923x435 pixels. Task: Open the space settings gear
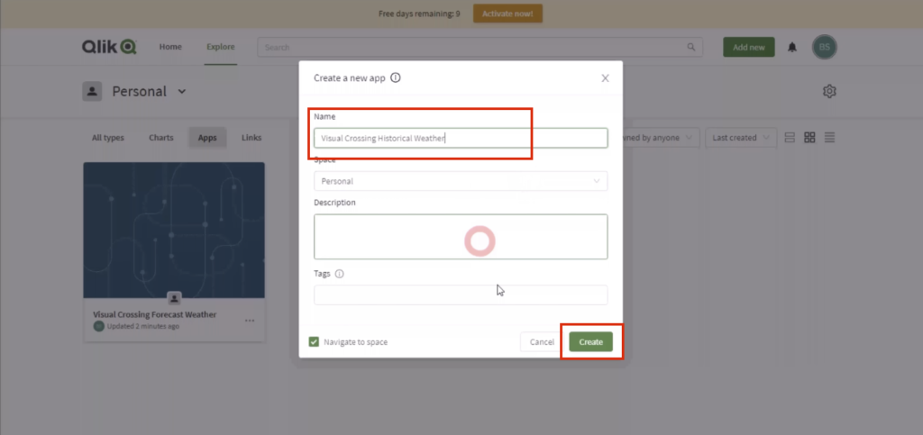829,91
